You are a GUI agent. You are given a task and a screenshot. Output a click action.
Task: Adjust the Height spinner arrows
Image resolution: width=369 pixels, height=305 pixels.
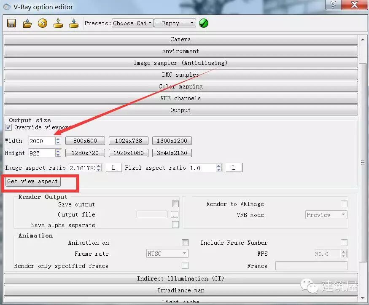point(58,153)
